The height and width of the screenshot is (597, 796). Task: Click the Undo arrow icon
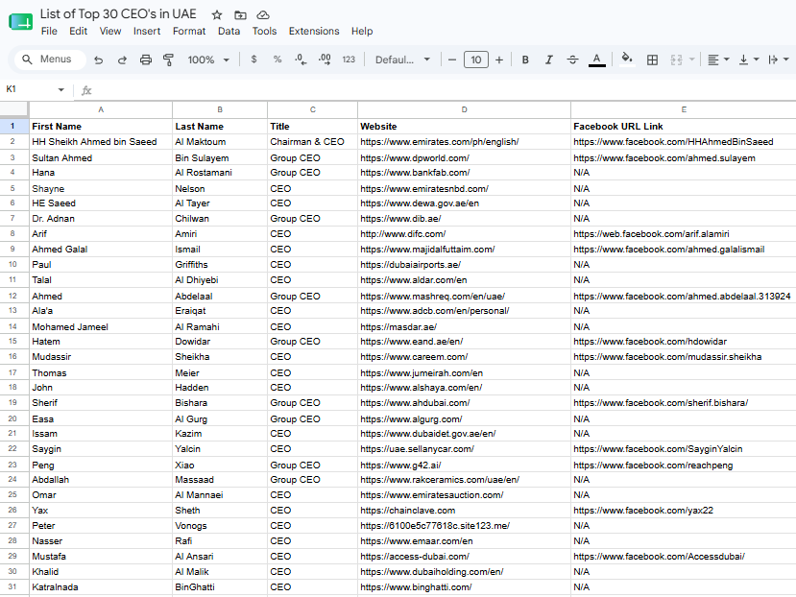99,60
